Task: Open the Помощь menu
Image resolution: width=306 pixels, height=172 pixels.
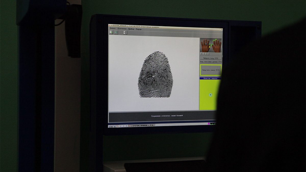Action: [x=139, y=29]
